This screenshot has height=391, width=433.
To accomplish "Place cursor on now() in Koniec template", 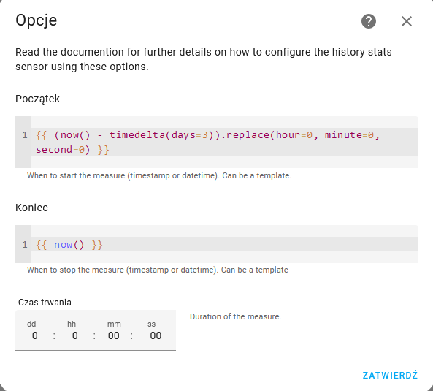I will 69,245.
